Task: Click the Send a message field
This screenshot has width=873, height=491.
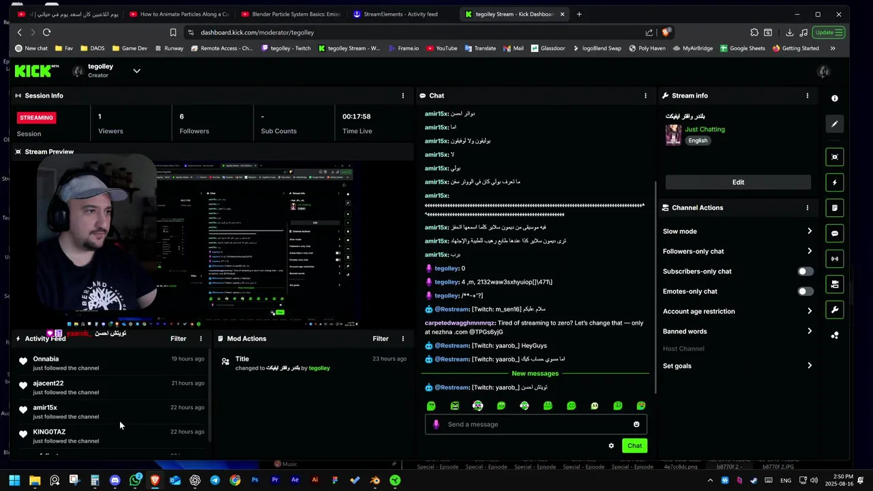Action: [x=537, y=424]
